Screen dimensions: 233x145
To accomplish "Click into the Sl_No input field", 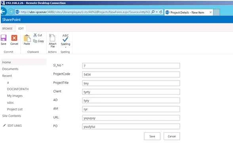I will [131, 66].
